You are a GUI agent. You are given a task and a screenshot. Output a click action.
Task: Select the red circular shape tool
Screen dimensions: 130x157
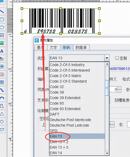[x=2, y=74]
